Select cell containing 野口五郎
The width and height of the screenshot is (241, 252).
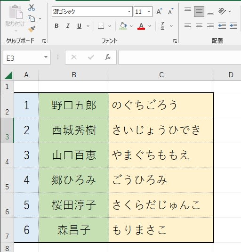[x=74, y=106]
